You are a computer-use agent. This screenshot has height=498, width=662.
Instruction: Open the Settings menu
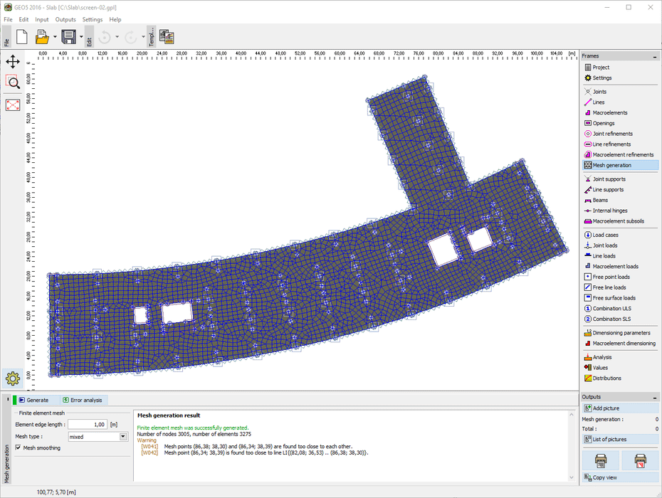92,19
